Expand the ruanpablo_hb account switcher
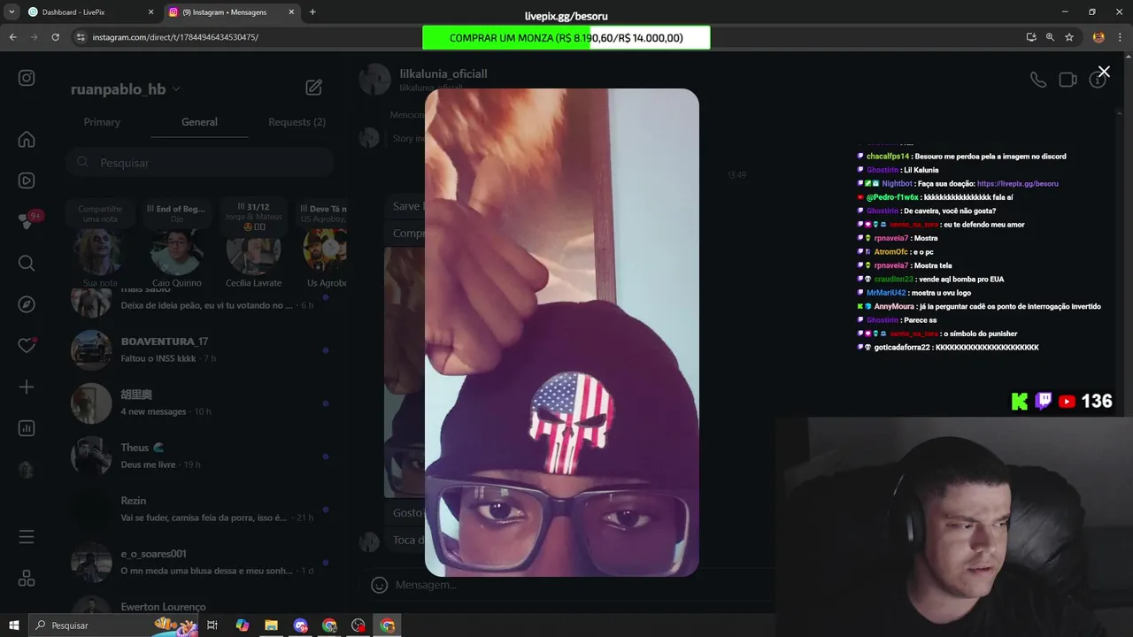 [126, 89]
